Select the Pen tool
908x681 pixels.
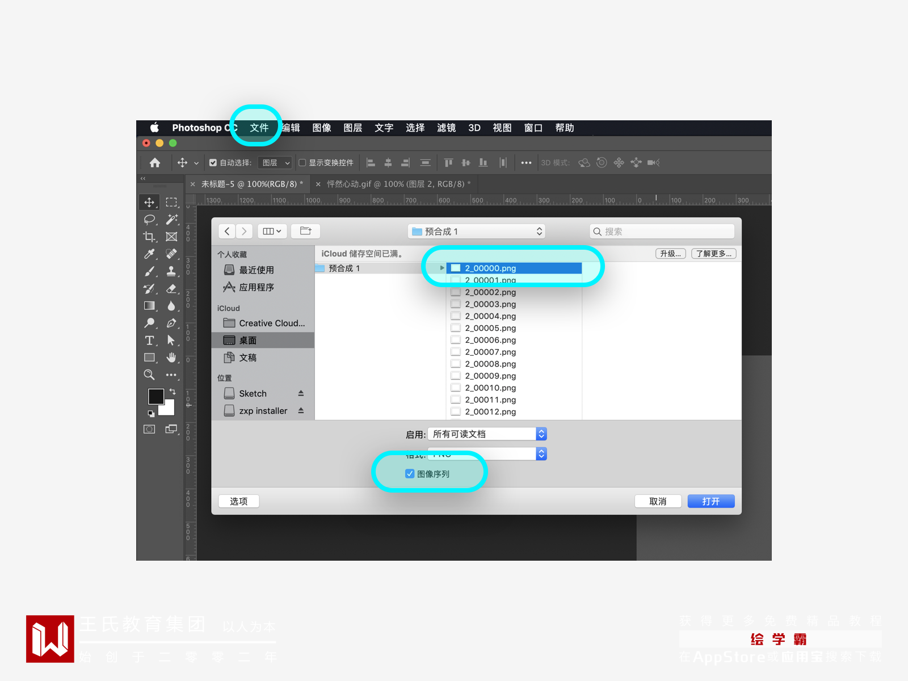point(171,323)
